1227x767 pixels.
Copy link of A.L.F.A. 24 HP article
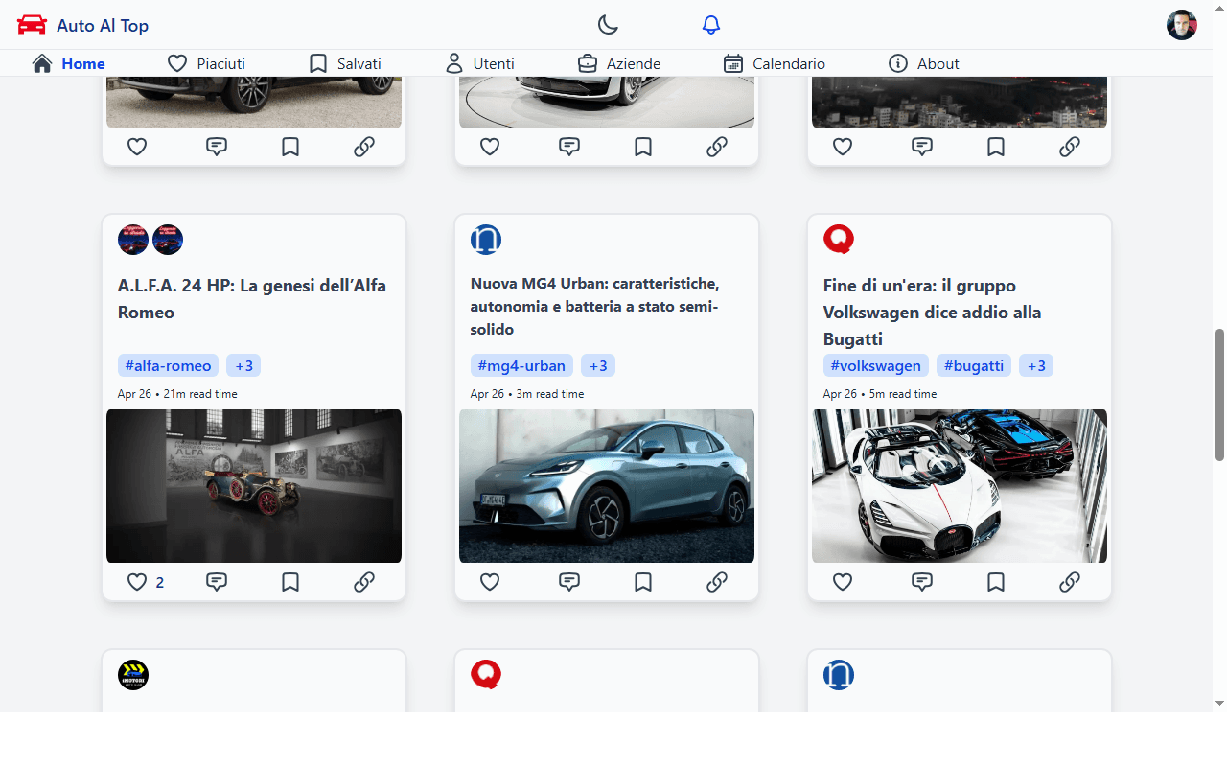click(364, 582)
